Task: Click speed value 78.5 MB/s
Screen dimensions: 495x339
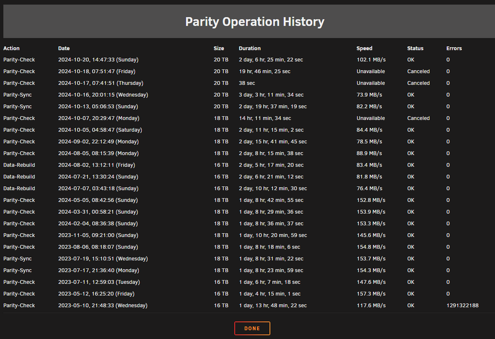Action: (369, 141)
